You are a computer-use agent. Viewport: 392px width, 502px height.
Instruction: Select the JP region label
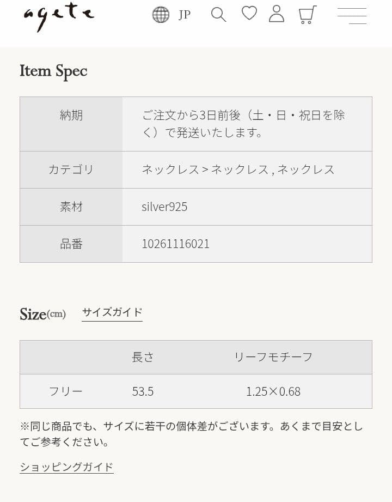tap(185, 15)
